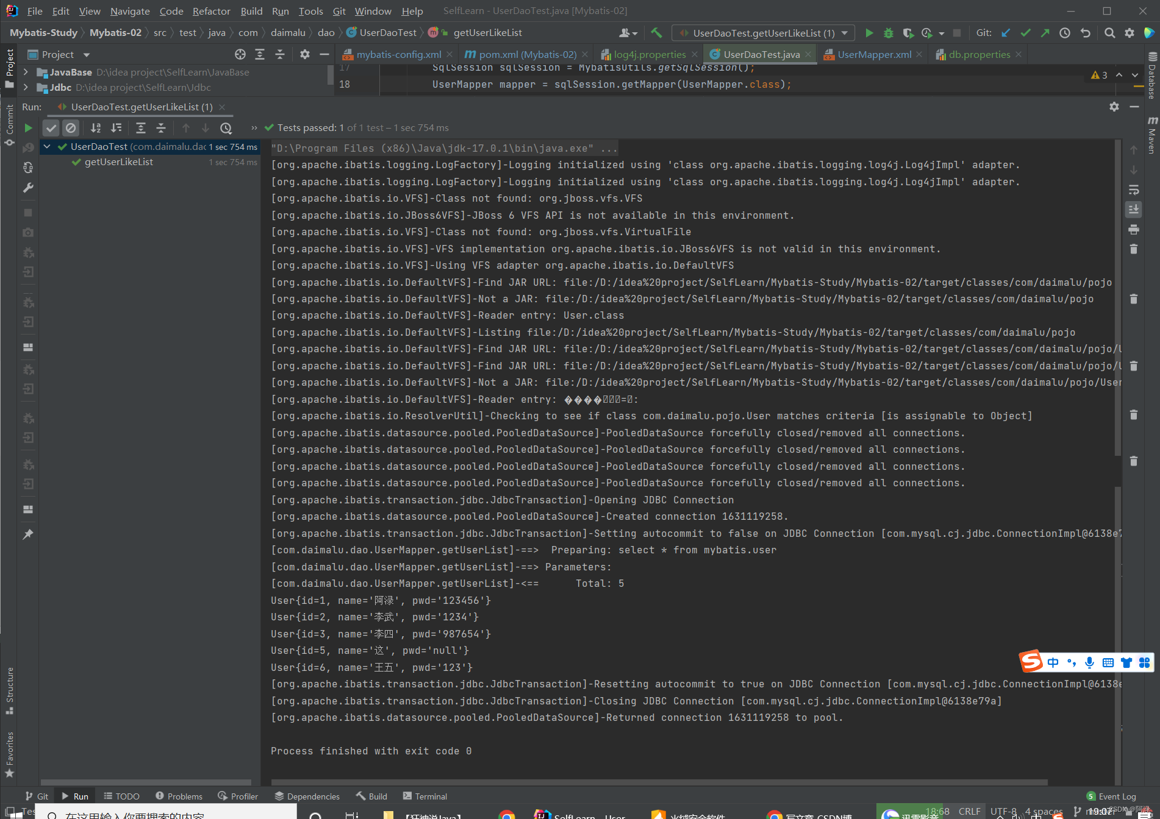Sort tests alphabetically in Run toolbar
This screenshot has width=1160, height=819.
pos(96,128)
